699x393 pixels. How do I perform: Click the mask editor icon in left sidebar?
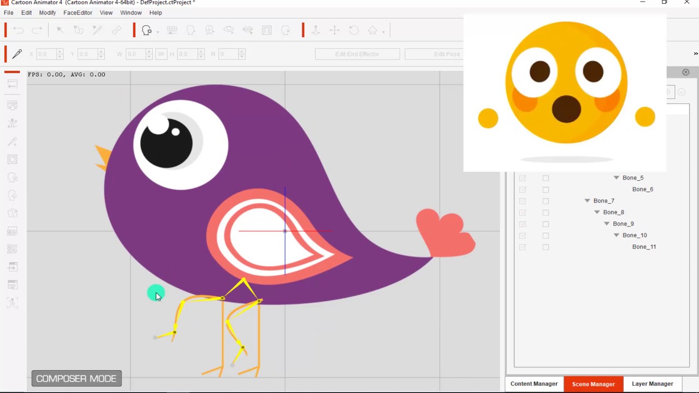pyautogui.click(x=12, y=159)
